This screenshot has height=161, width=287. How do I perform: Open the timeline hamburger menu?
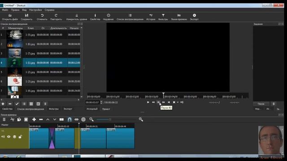[4, 119]
